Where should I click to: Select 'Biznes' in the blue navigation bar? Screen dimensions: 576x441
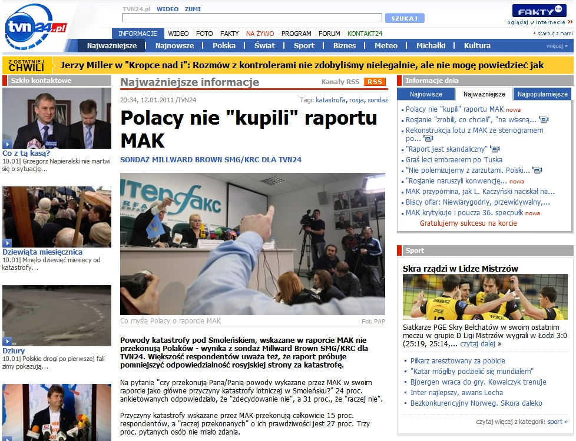pyautogui.click(x=344, y=46)
